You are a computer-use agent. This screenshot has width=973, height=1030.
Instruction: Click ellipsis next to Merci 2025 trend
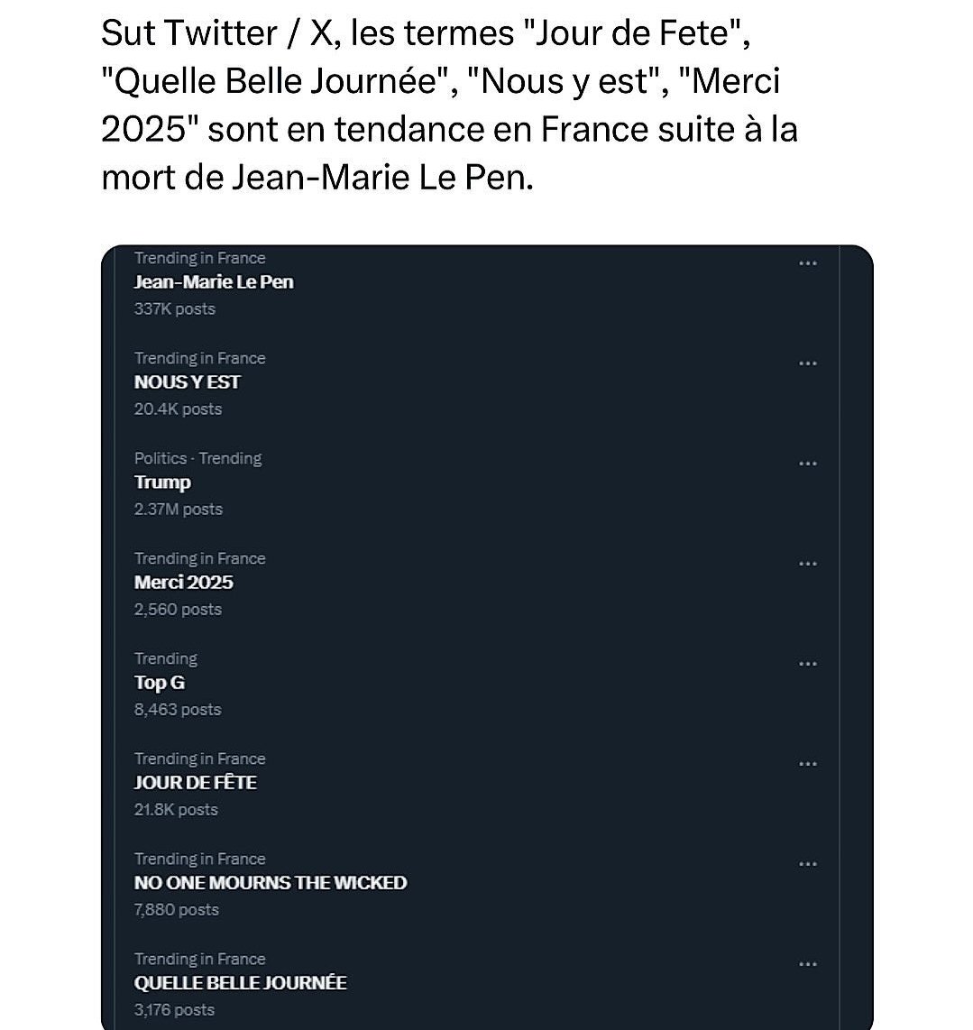(x=808, y=564)
